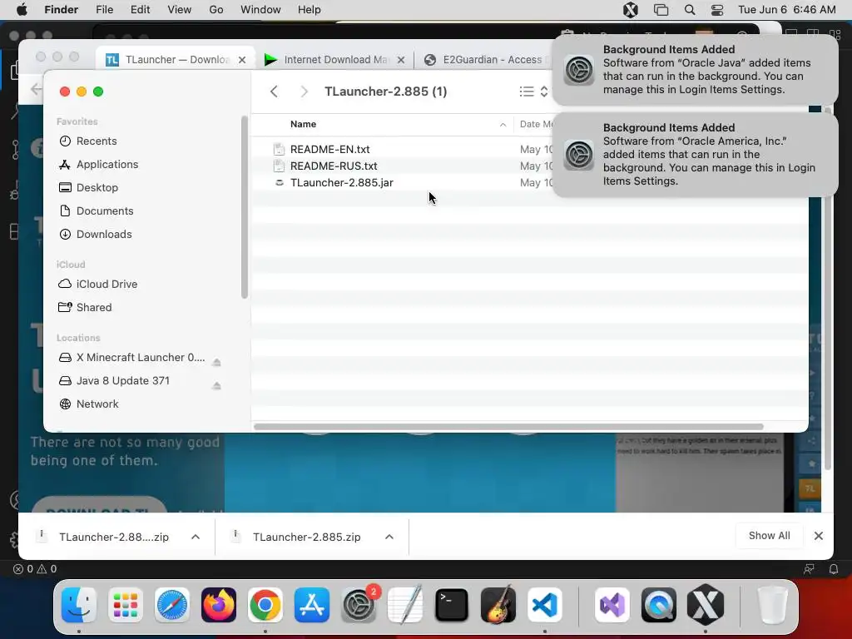Open Visual Studio Code in the Dock
852x639 pixels.
545,605
